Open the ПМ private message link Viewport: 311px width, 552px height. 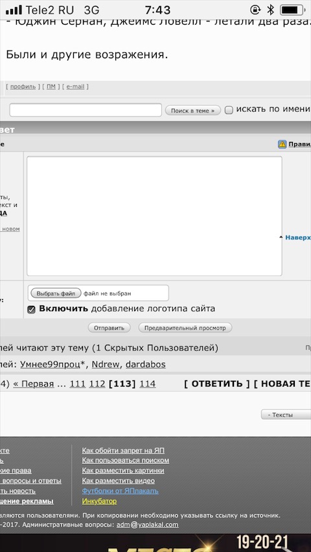51,87
